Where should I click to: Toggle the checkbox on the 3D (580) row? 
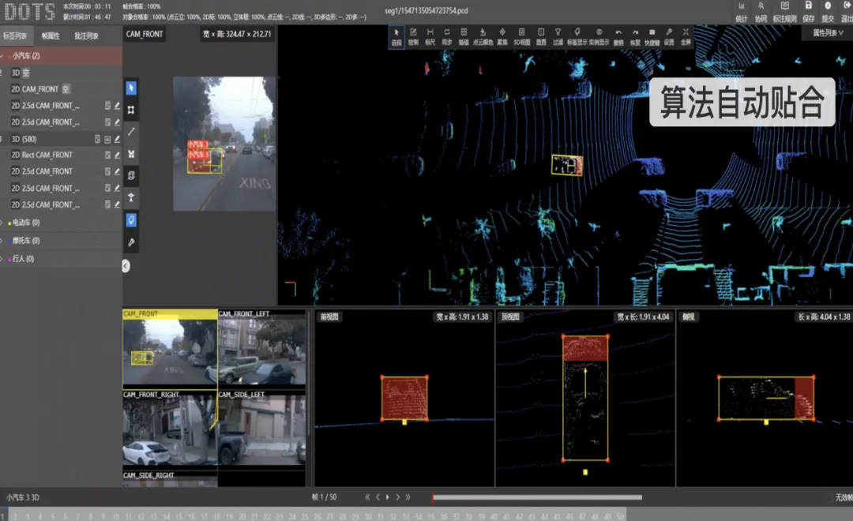point(107,139)
